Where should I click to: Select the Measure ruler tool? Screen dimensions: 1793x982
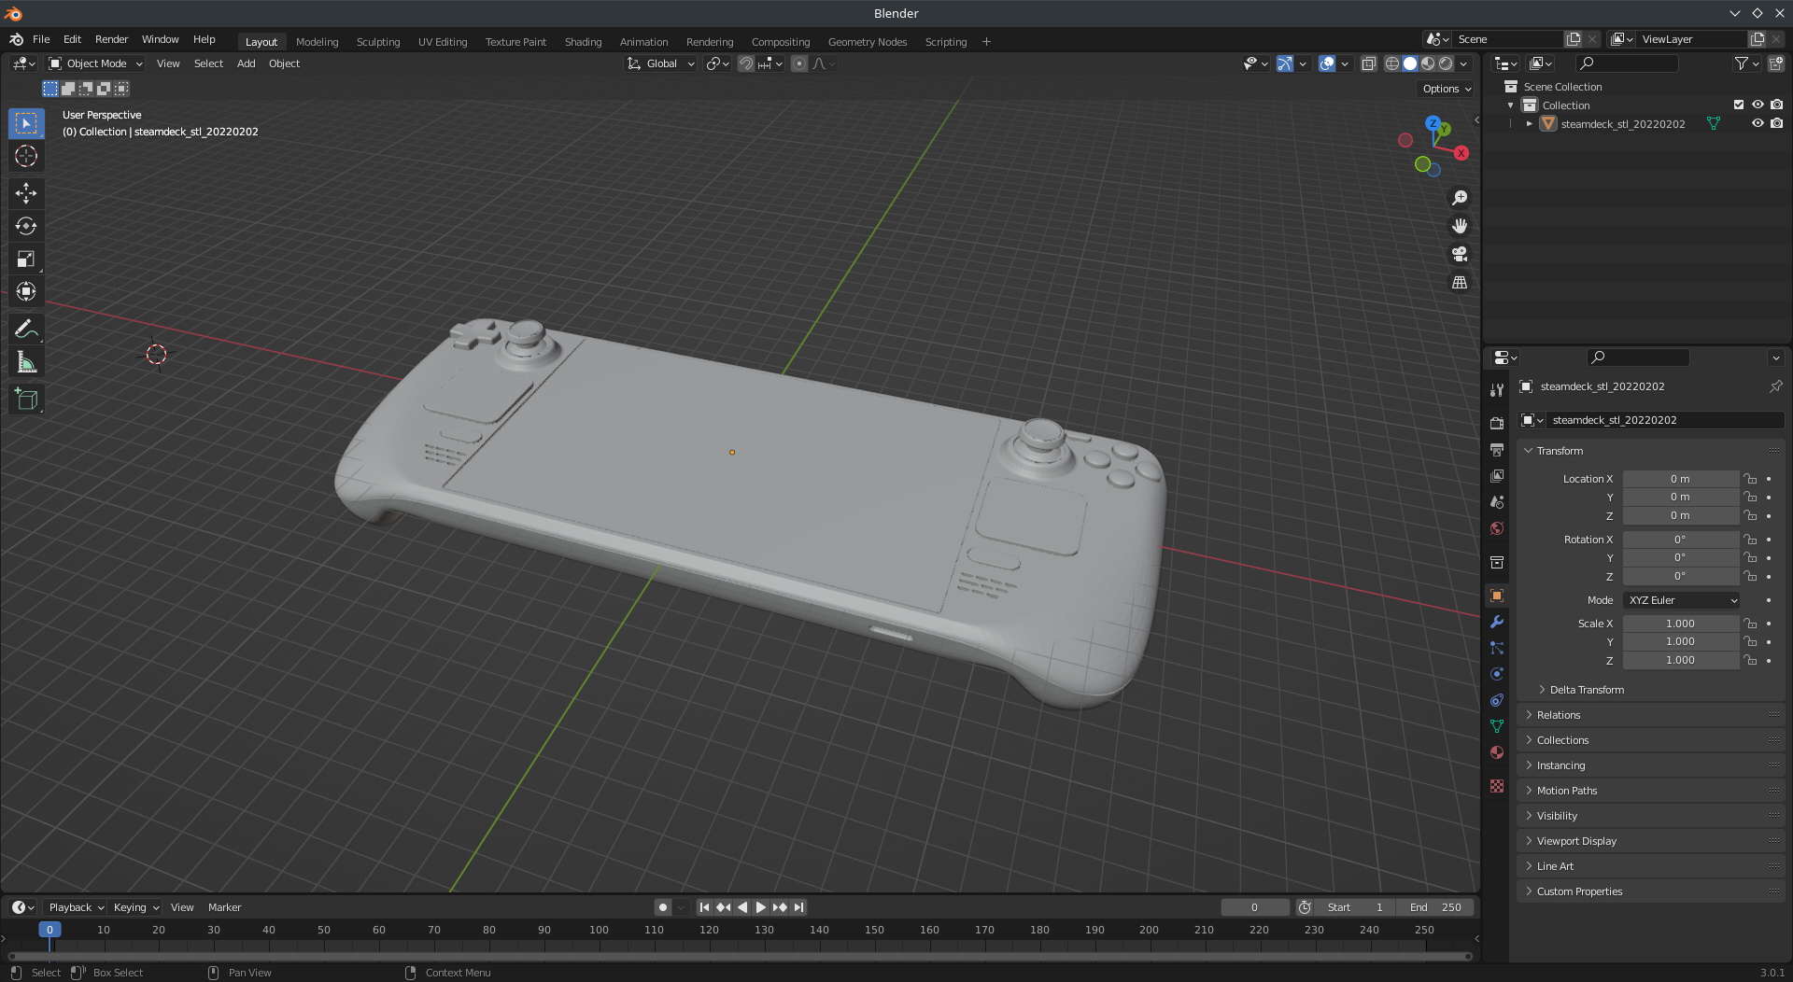click(26, 362)
